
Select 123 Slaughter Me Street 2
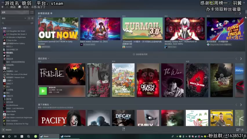point(16,34)
